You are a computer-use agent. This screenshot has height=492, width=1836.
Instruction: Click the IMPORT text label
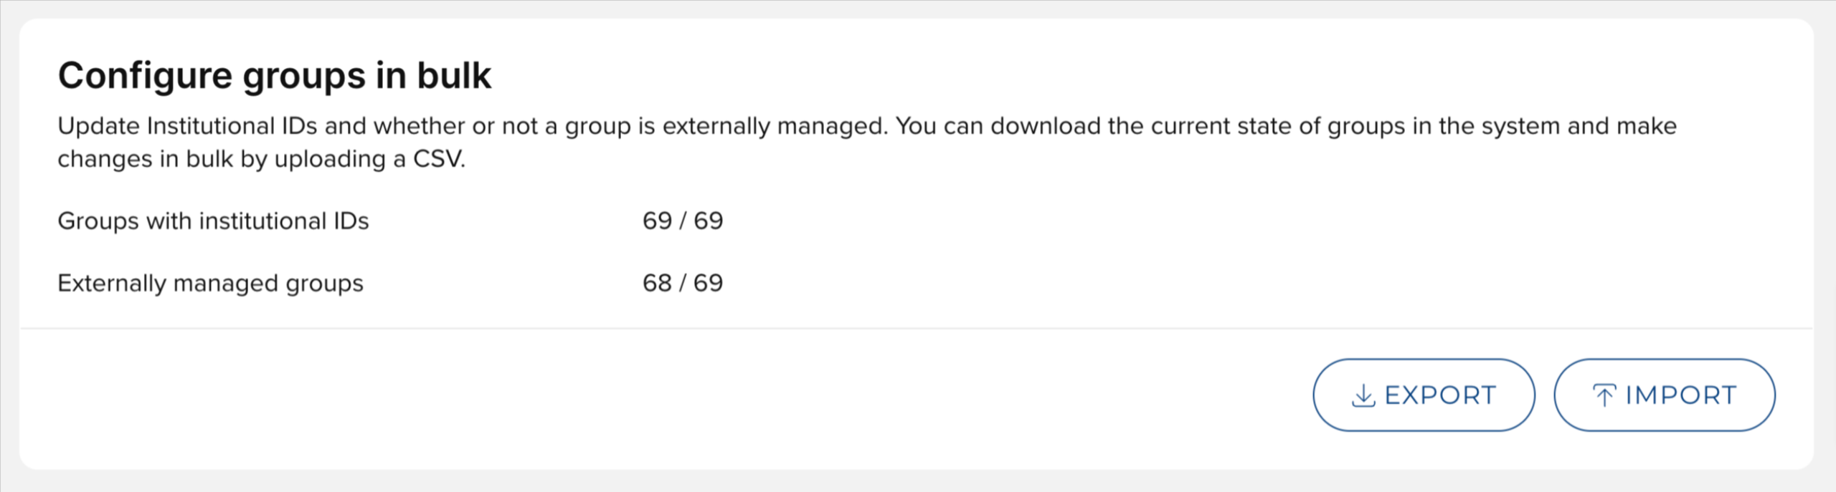coord(1681,395)
